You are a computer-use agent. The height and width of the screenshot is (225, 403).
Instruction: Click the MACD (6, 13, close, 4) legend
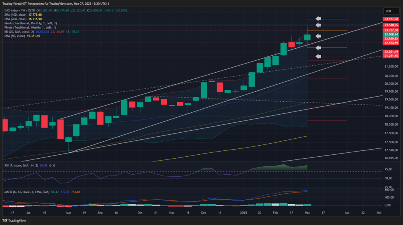click(27, 192)
